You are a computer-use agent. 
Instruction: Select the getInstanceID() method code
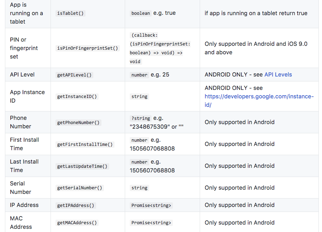(x=77, y=97)
